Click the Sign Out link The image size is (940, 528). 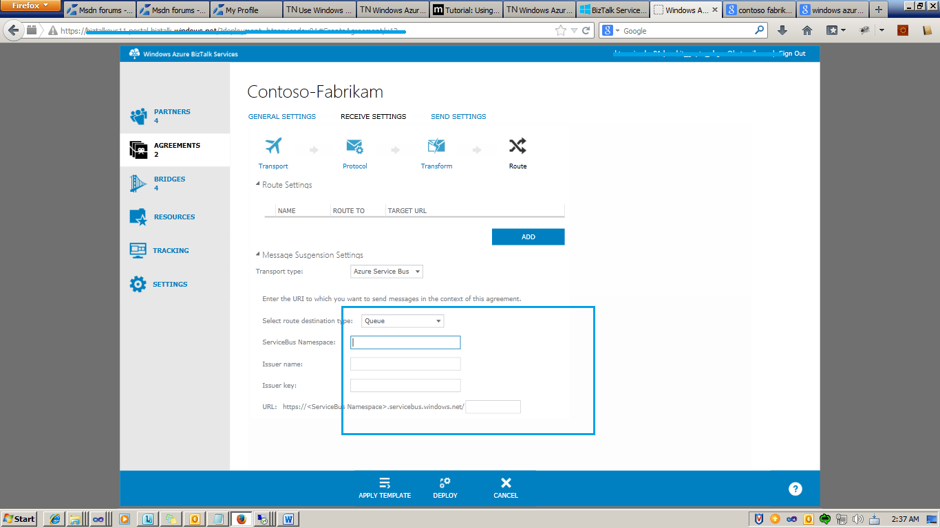pyautogui.click(x=791, y=54)
